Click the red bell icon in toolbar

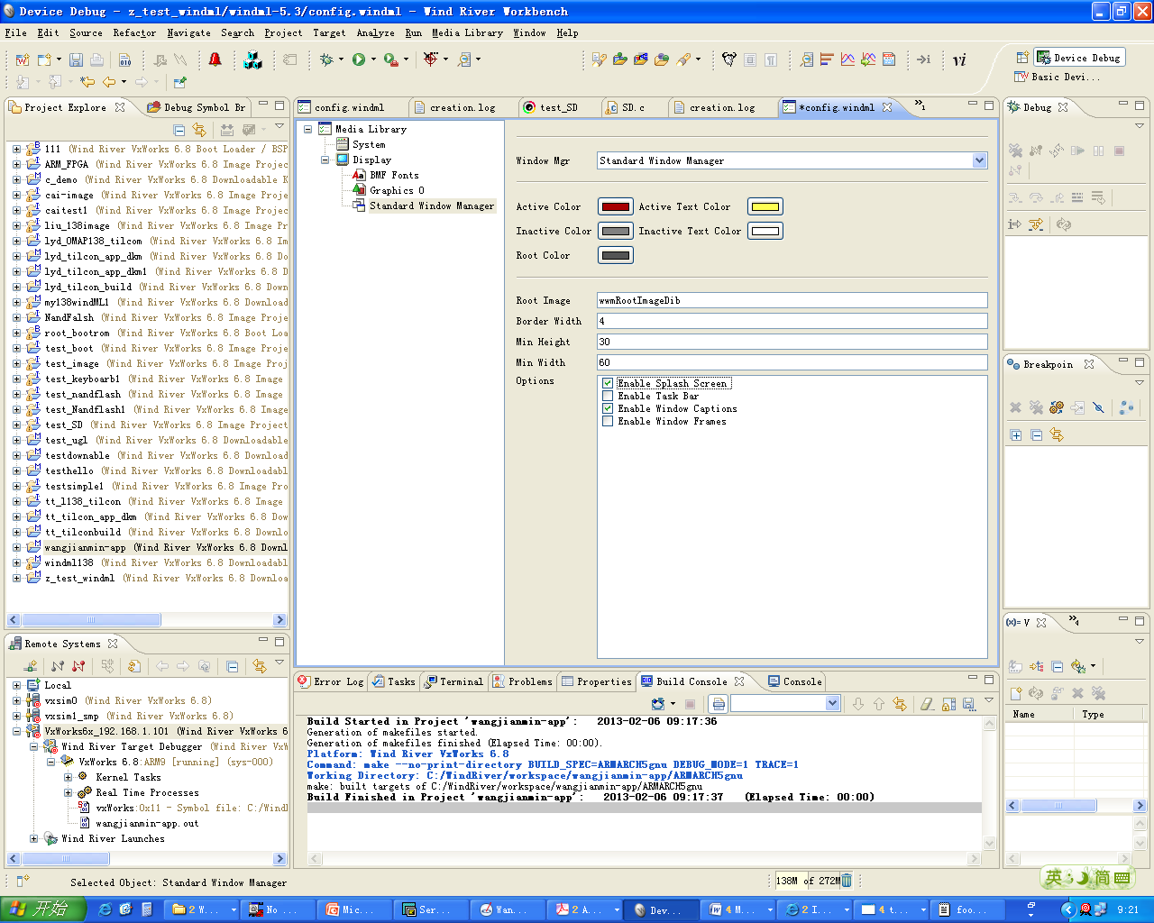click(215, 59)
